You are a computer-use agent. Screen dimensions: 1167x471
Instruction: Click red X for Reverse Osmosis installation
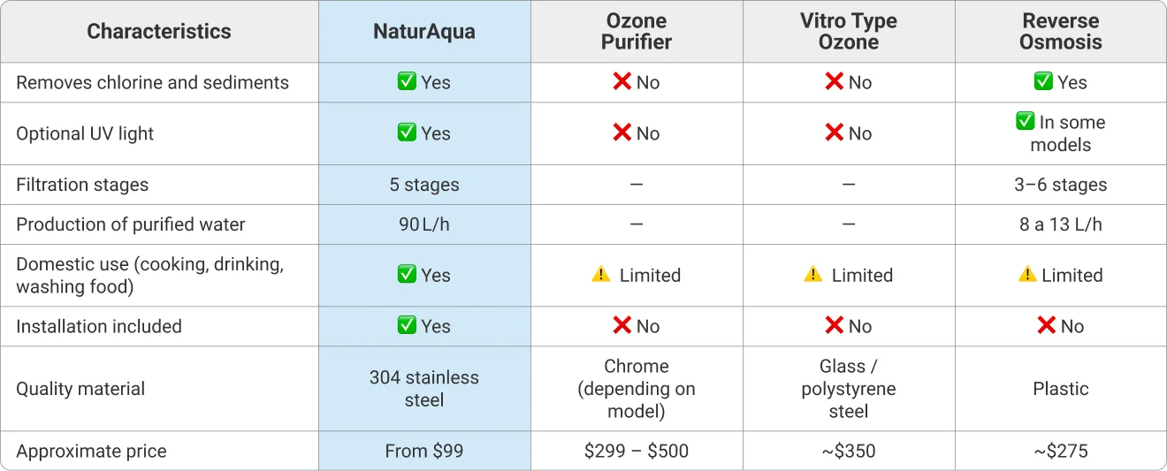click(1047, 326)
